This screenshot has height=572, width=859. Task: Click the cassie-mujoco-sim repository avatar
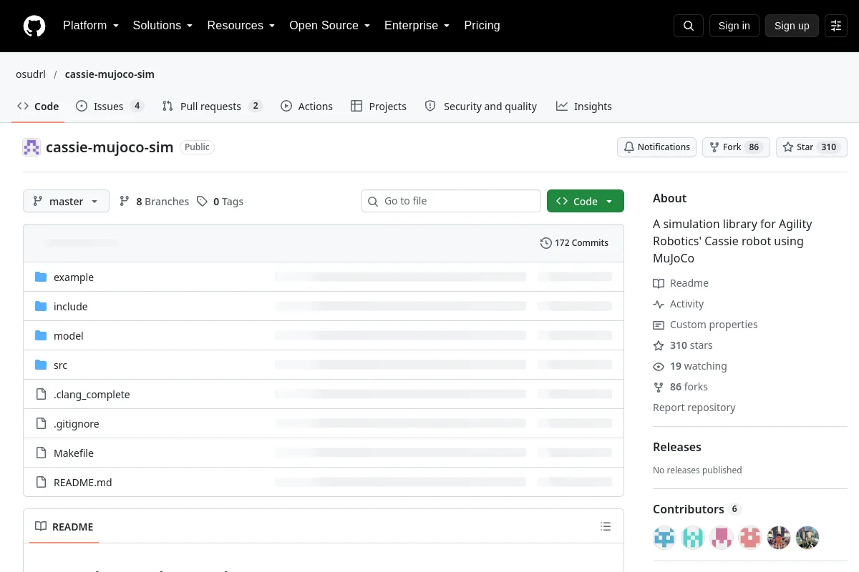31,147
